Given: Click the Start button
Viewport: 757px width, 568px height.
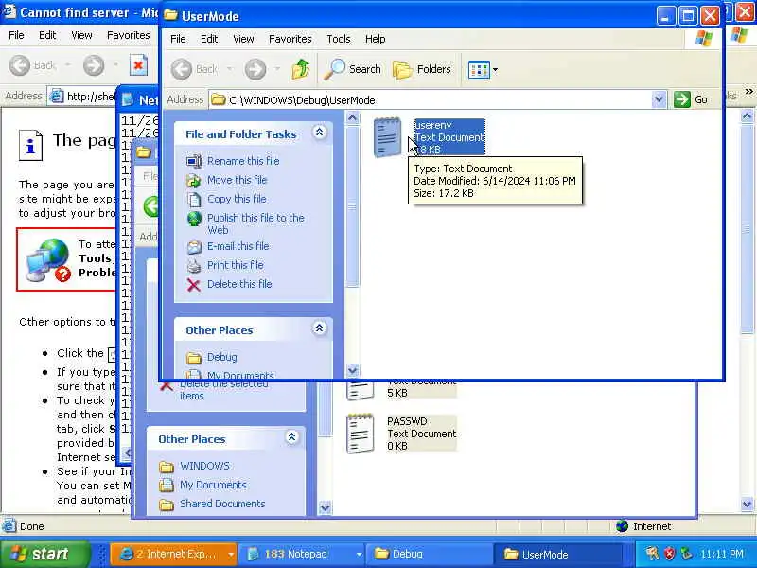Looking at the screenshot, I should [x=45, y=554].
